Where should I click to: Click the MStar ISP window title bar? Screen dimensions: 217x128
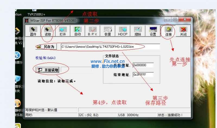95,20
